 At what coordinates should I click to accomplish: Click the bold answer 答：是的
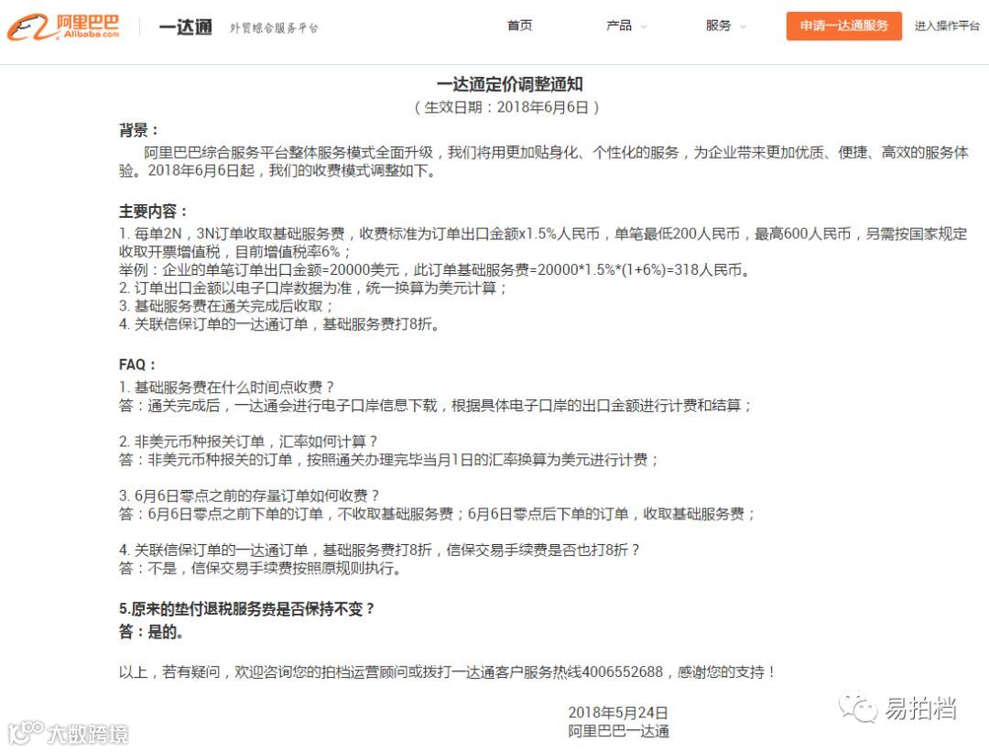(x=151, y=631)
